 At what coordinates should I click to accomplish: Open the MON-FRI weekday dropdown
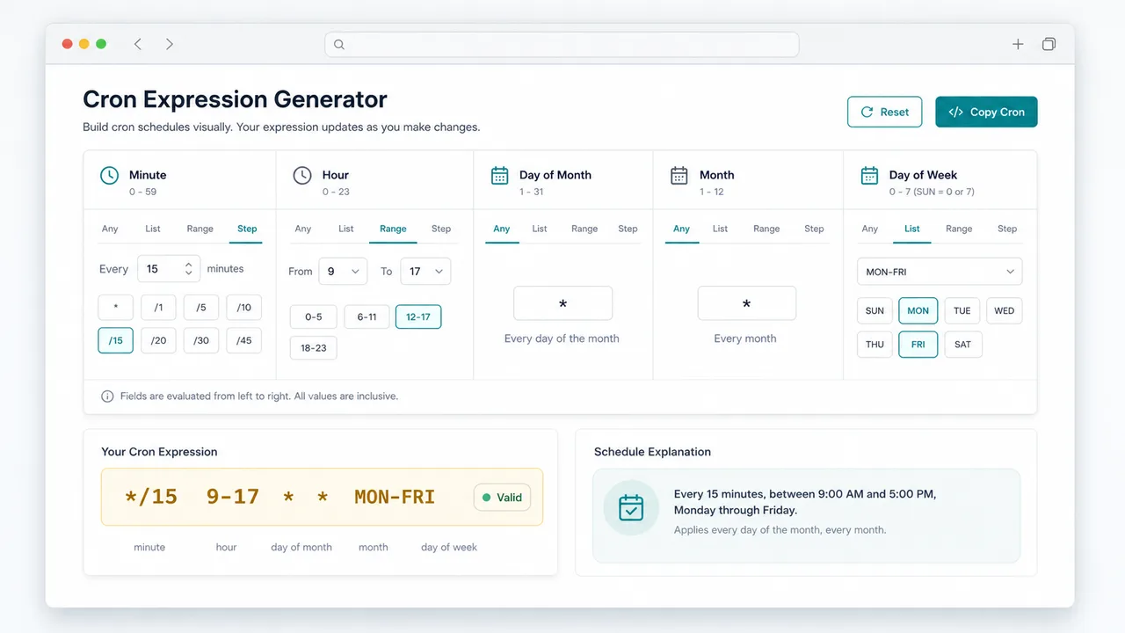pyautogui.click(x=940, y=272)
